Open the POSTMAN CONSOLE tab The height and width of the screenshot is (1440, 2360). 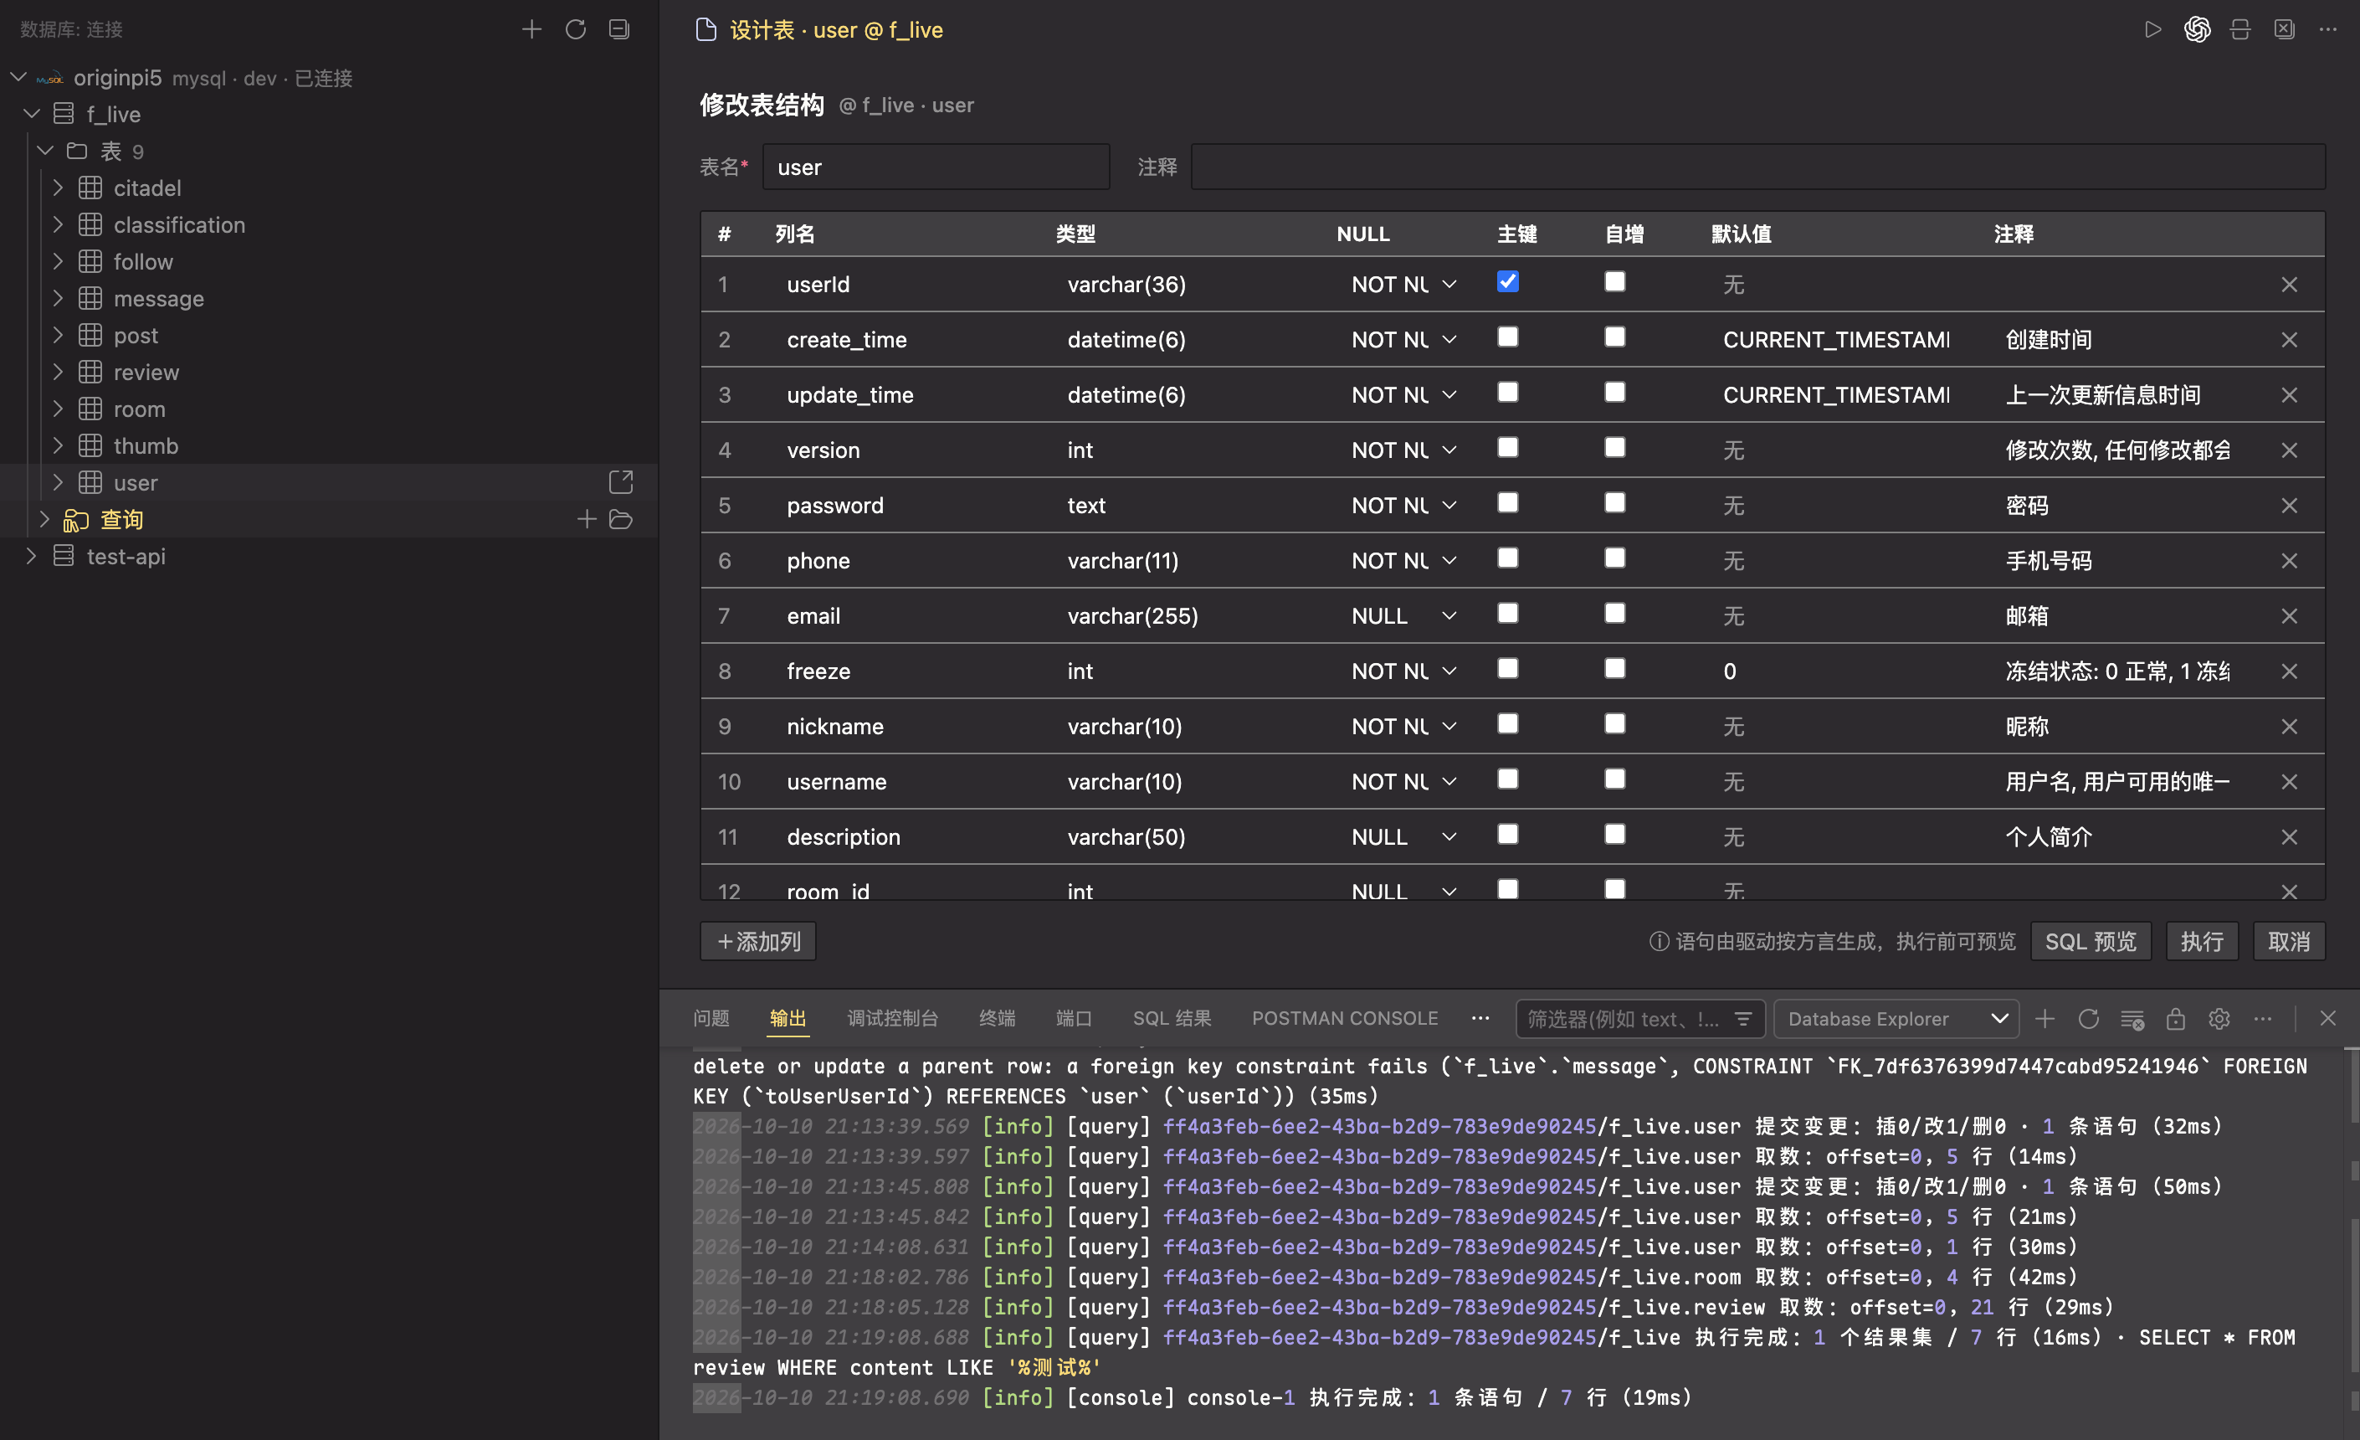click(1345, 1018)
